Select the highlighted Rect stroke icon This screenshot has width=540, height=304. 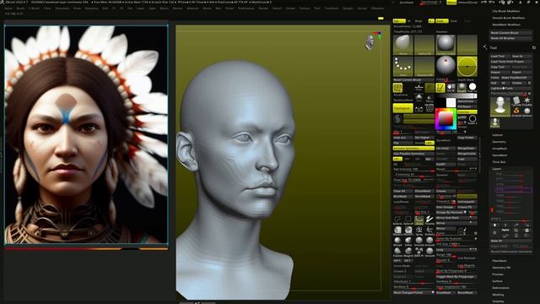point(419,220)
